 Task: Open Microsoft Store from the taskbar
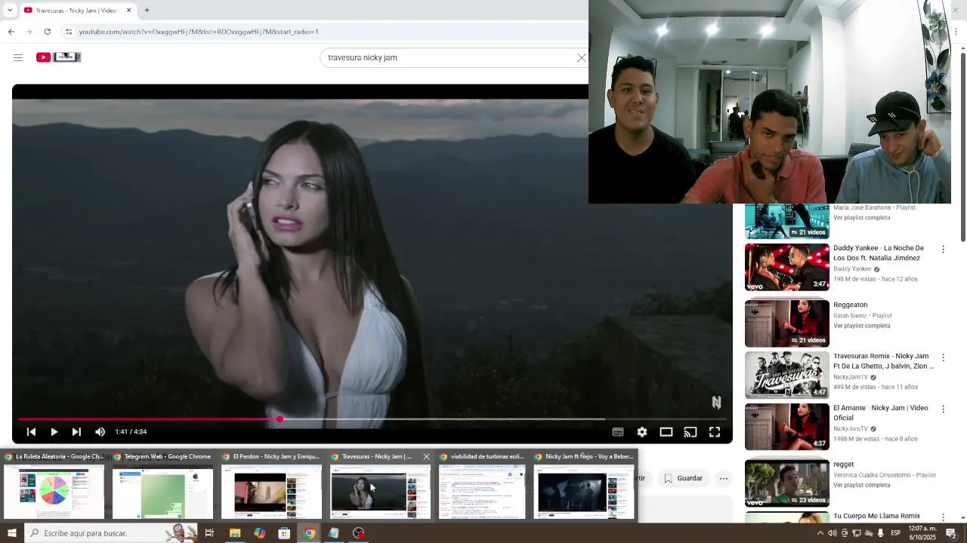click(x=284, y=533)
